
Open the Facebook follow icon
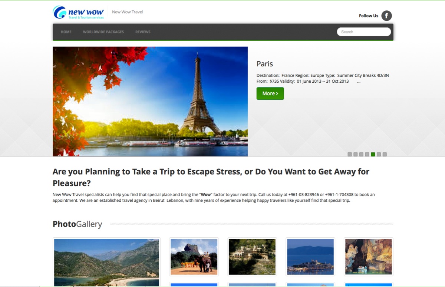pyautogui.click(x=386, y=16)
